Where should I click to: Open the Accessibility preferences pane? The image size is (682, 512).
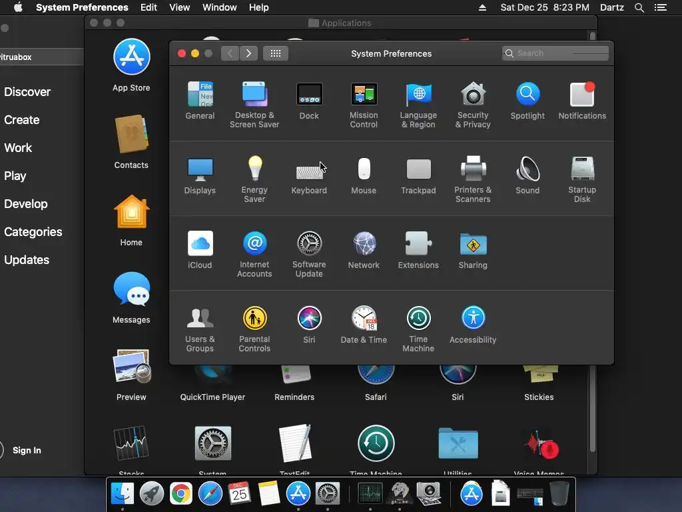tap(473, 325)
